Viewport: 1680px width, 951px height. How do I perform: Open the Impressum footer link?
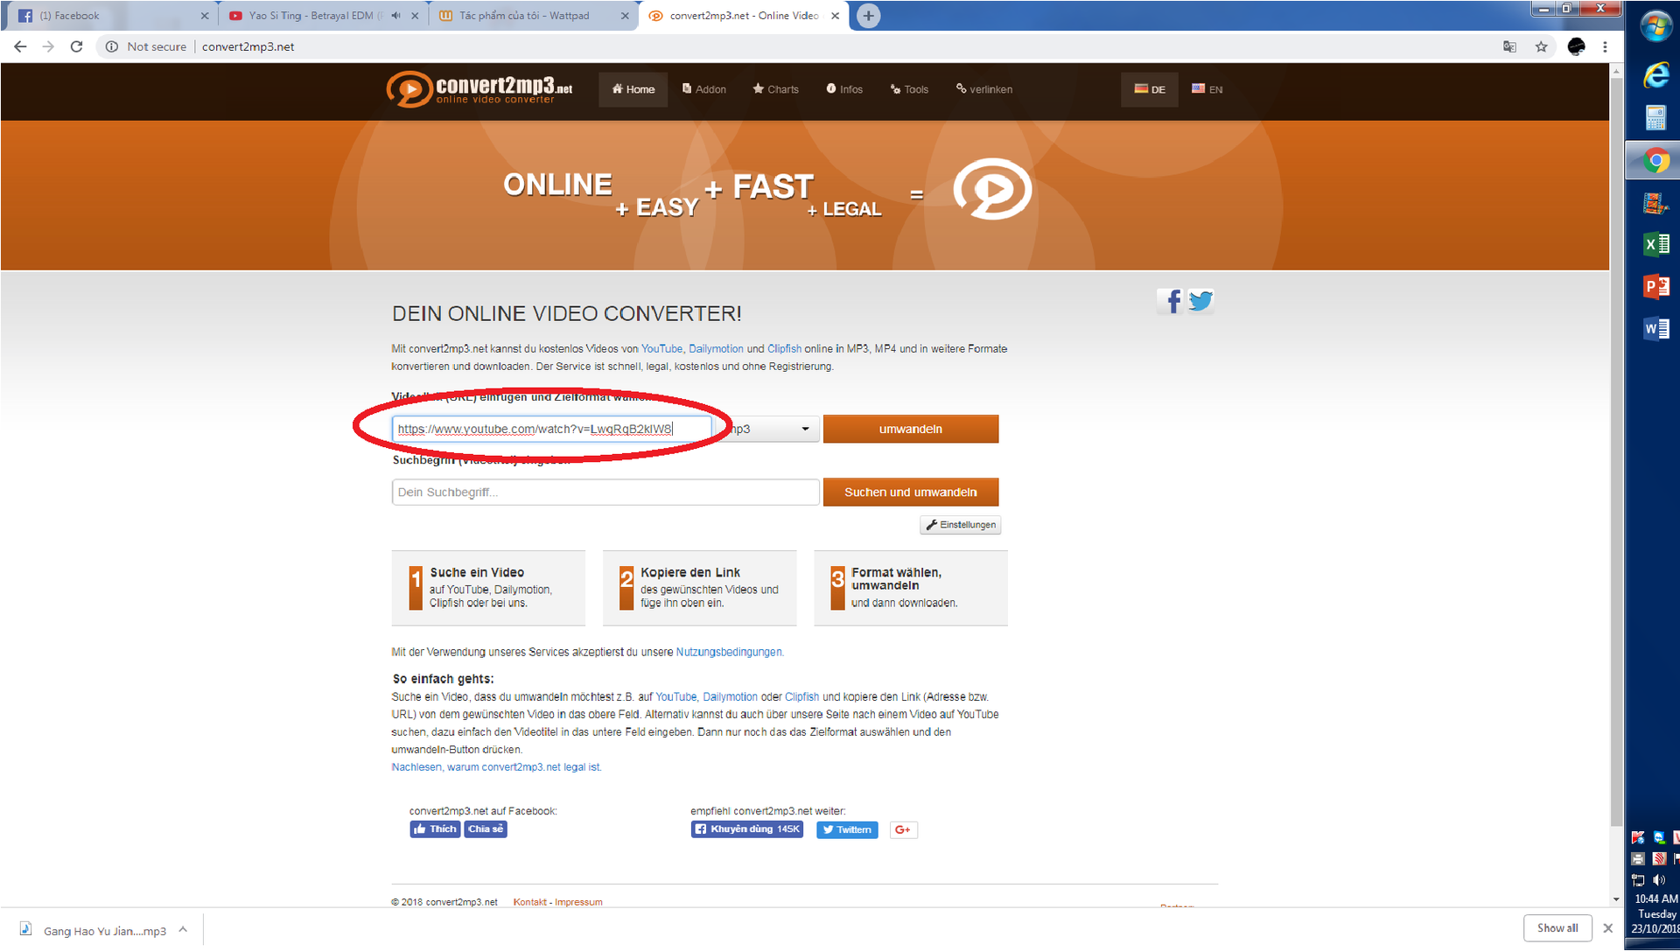pos(578,902)
